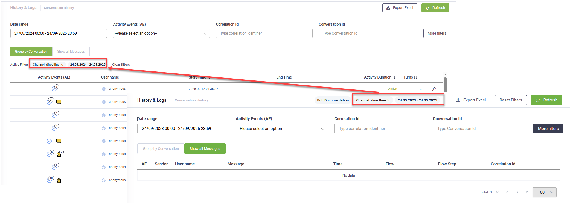
Task: Open the page size dropdown showing 100
Action: coord(544,192)
